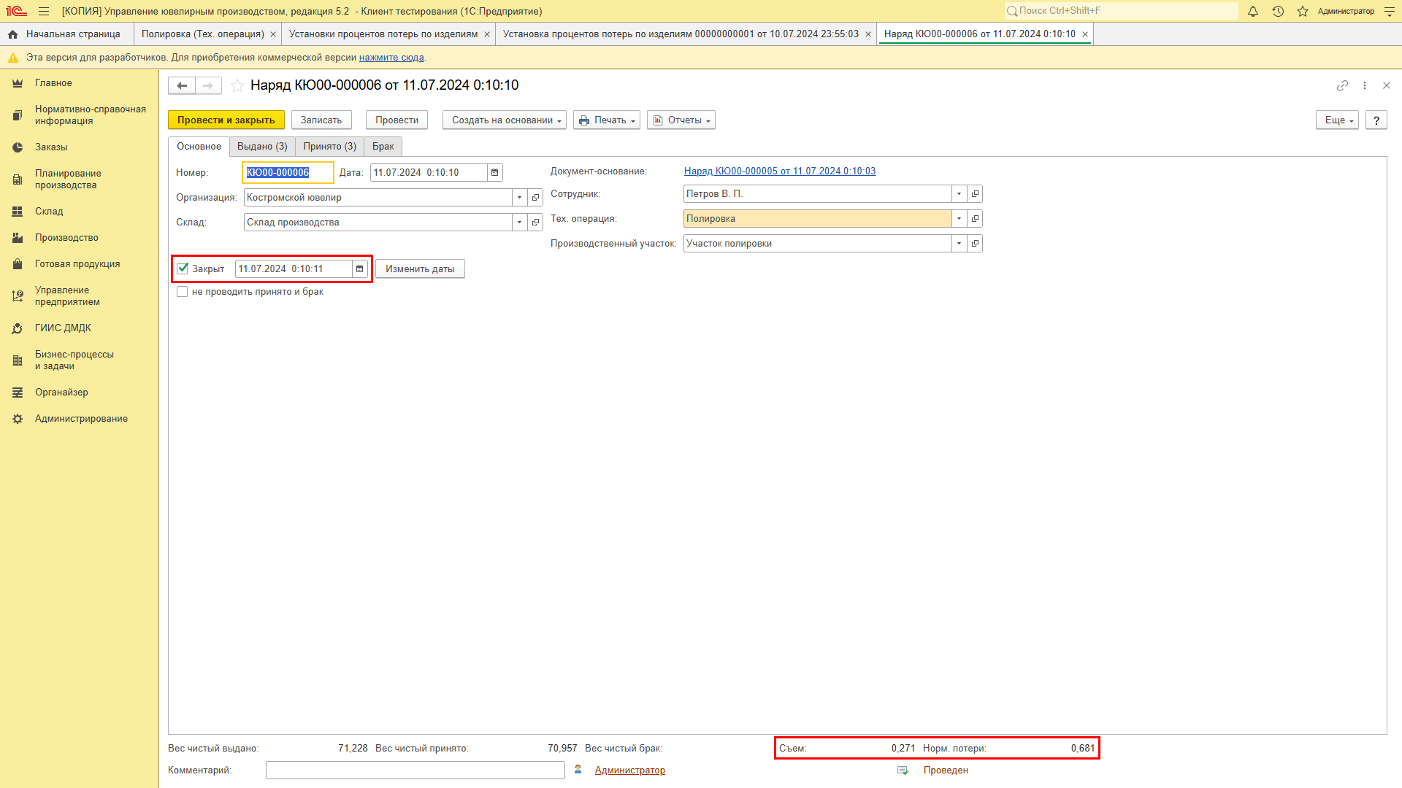This screenshot has height=788, width=1402.
Task: Uncheck the Закрыт checkbox
Action: (x=183, y=269)
